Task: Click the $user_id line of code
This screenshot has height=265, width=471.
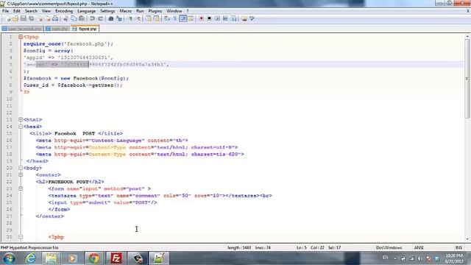Action: tap(73, 85)
